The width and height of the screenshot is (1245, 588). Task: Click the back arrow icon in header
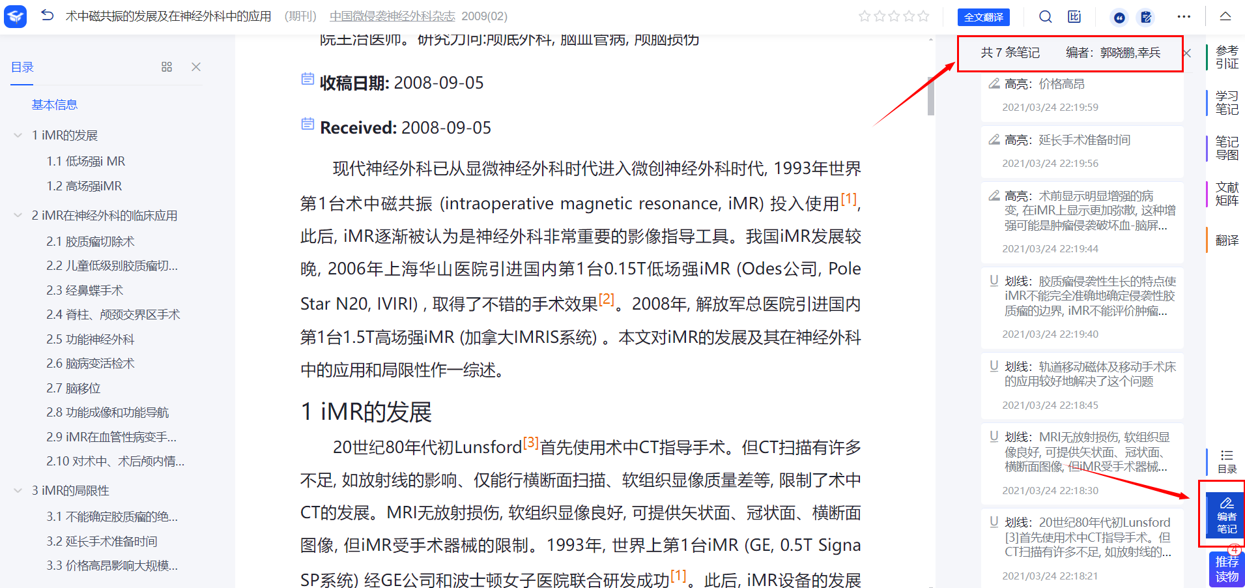[x=47, y=16]
